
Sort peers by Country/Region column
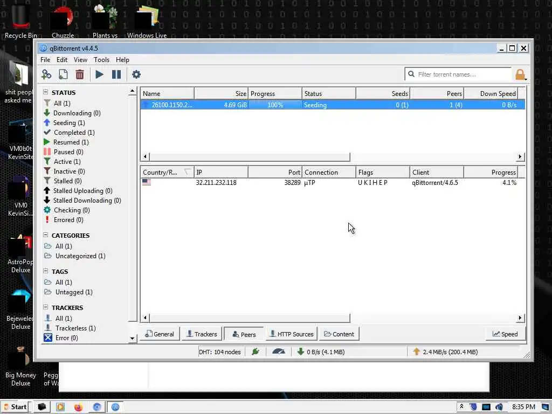(x=167, y=172)
